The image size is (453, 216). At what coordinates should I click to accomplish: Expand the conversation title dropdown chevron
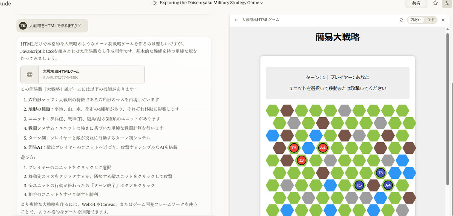262,3
